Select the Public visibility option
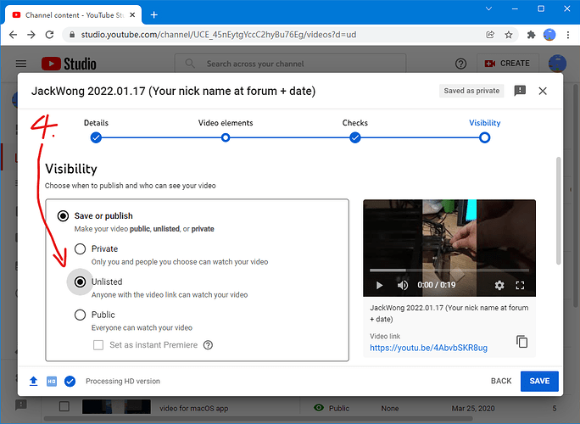 coord(81,315)
